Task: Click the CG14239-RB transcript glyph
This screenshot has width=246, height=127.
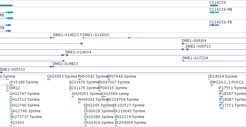Action: pyautogui.click(x=214, y=12)
